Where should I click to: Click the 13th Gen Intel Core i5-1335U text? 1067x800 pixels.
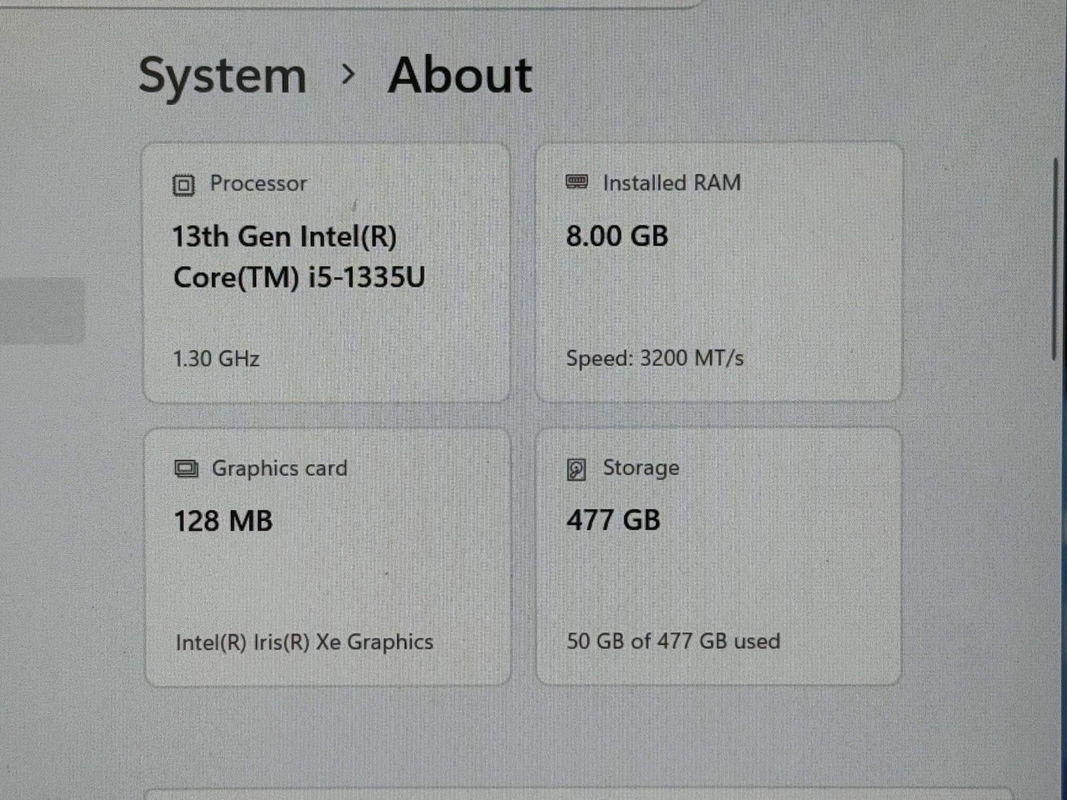point(299,257)
